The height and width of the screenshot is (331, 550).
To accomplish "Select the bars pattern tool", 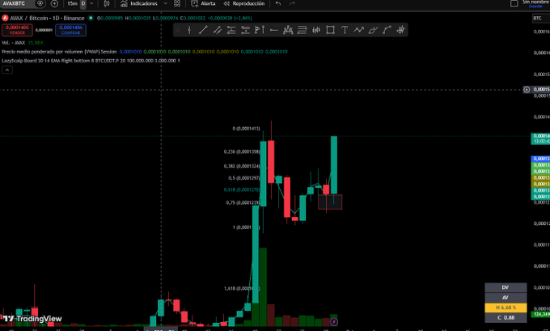I will coord(316,30).
